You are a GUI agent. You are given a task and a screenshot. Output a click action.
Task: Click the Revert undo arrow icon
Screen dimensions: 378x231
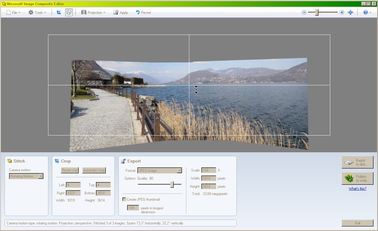click(x=138, y=12)
